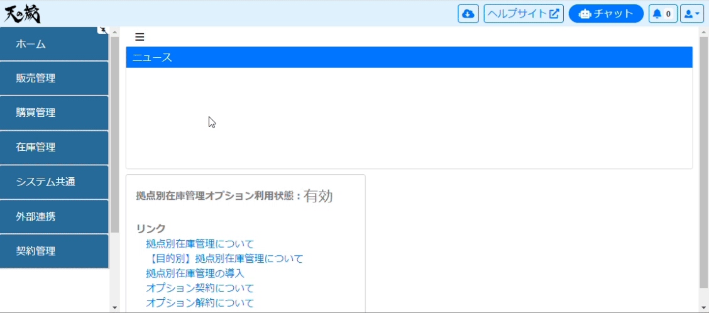Open 外部連携 menu
The image size is (709, 313).
coord(54,216)
